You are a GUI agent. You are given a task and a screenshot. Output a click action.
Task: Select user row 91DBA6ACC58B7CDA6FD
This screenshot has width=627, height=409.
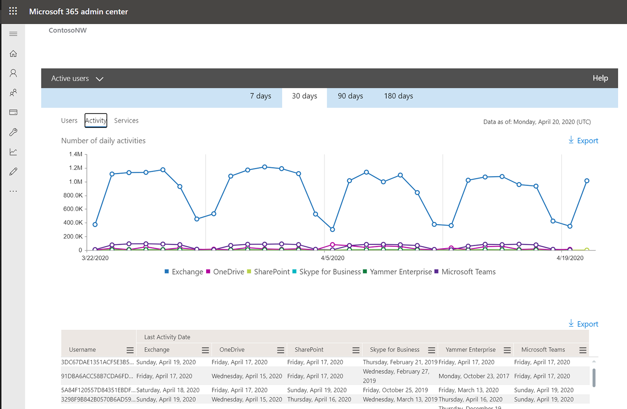click(x=325, y=376)
